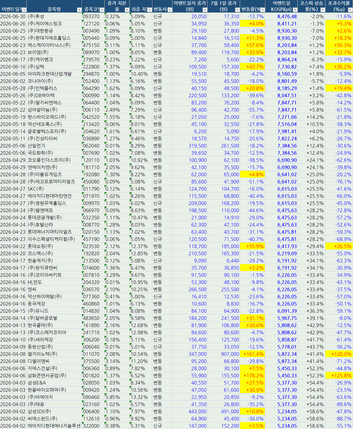This screenshot has height=429, width=353.
Task: Select the 코오롱인더스트리(주) cell
Action: point(54,160)
